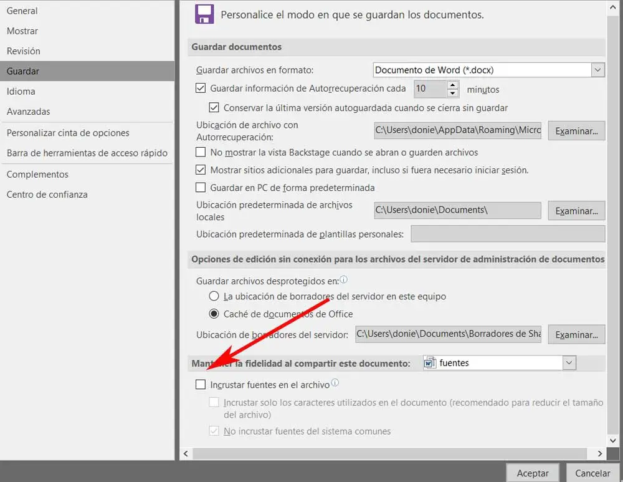Check Incrustar solo los caracteres utilizados checkbox
Viewport: 623px width, 482px height.
point(214,402)
